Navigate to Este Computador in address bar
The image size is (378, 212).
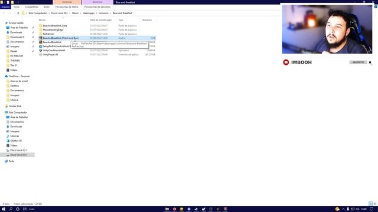click(38, 13)
